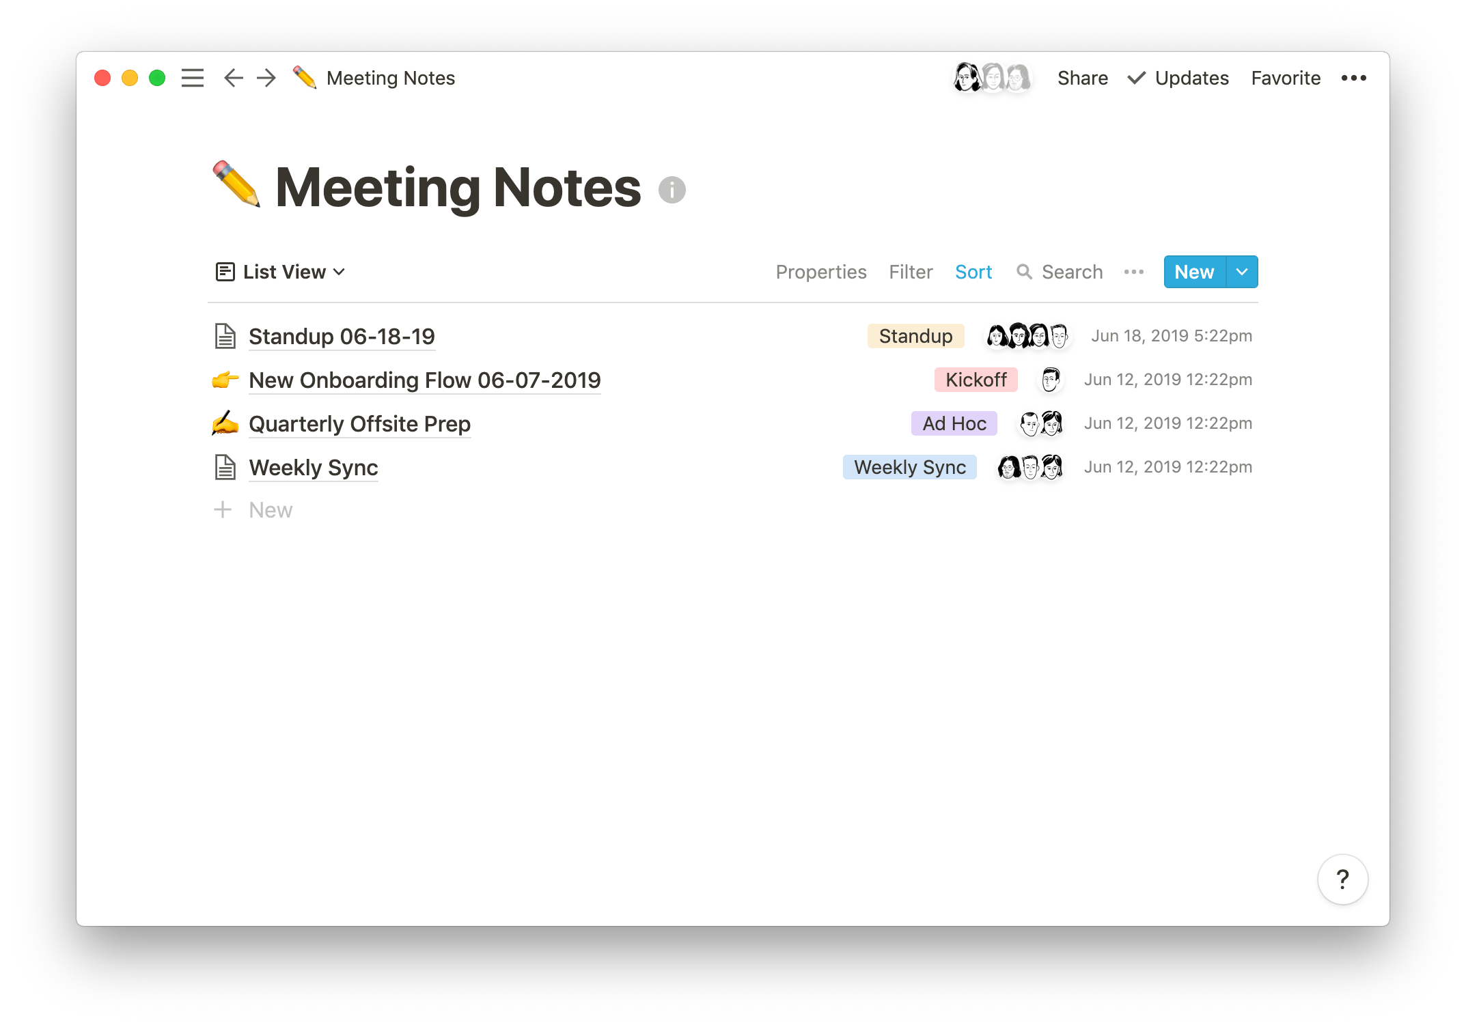Toggle the Filter panel
Viewport: 1466px width, 1027px height.
(911, 272)
